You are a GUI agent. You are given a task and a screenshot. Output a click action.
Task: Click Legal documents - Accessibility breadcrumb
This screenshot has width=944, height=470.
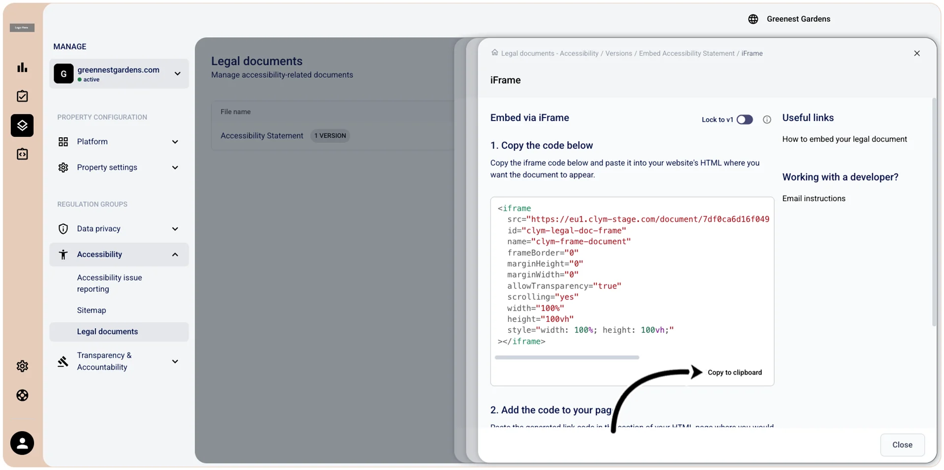pos(550,53)
